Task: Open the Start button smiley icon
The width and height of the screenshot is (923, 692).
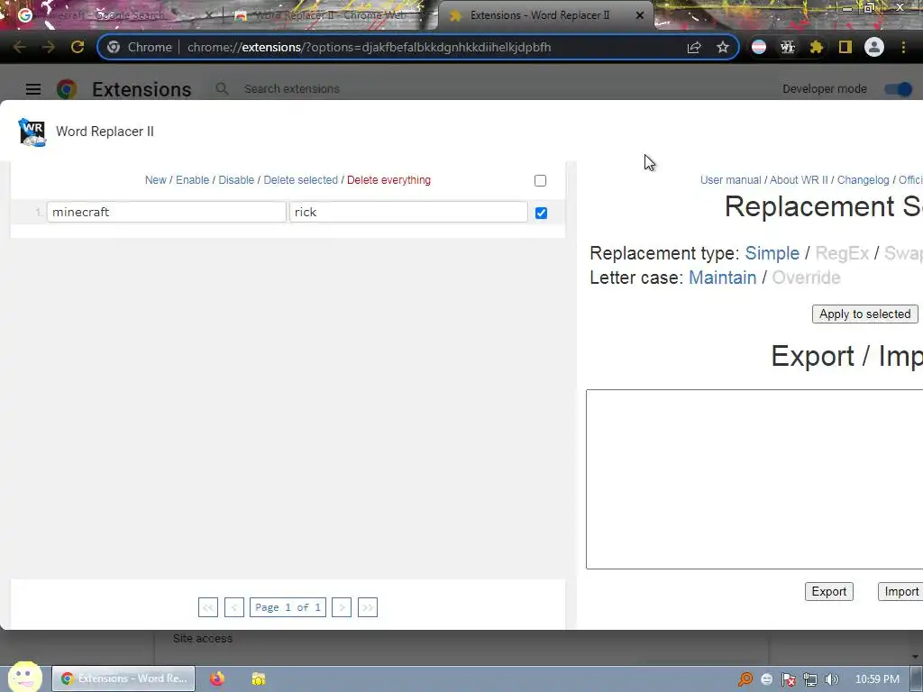Action: pyautogui.click(x=24, y=678)
